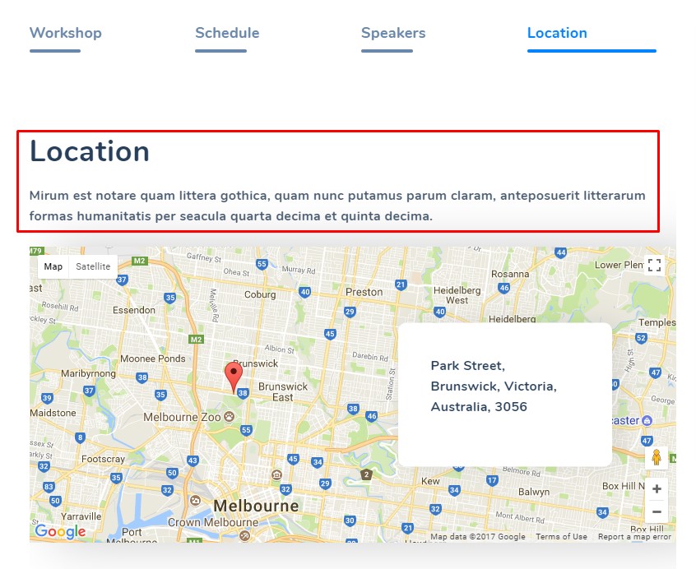The width and height of the screenshot is (696, 569).
Task: Click Report a map error
Action: point(634,537)
